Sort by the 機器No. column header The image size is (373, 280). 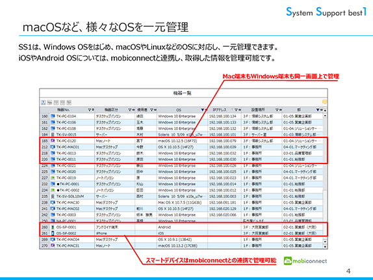pos(63,110)
